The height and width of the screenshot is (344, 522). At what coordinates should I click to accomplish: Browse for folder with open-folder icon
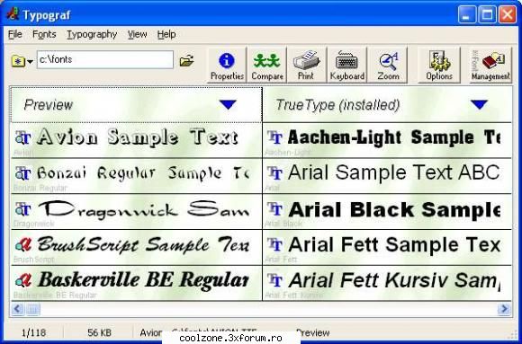(186, 61)
